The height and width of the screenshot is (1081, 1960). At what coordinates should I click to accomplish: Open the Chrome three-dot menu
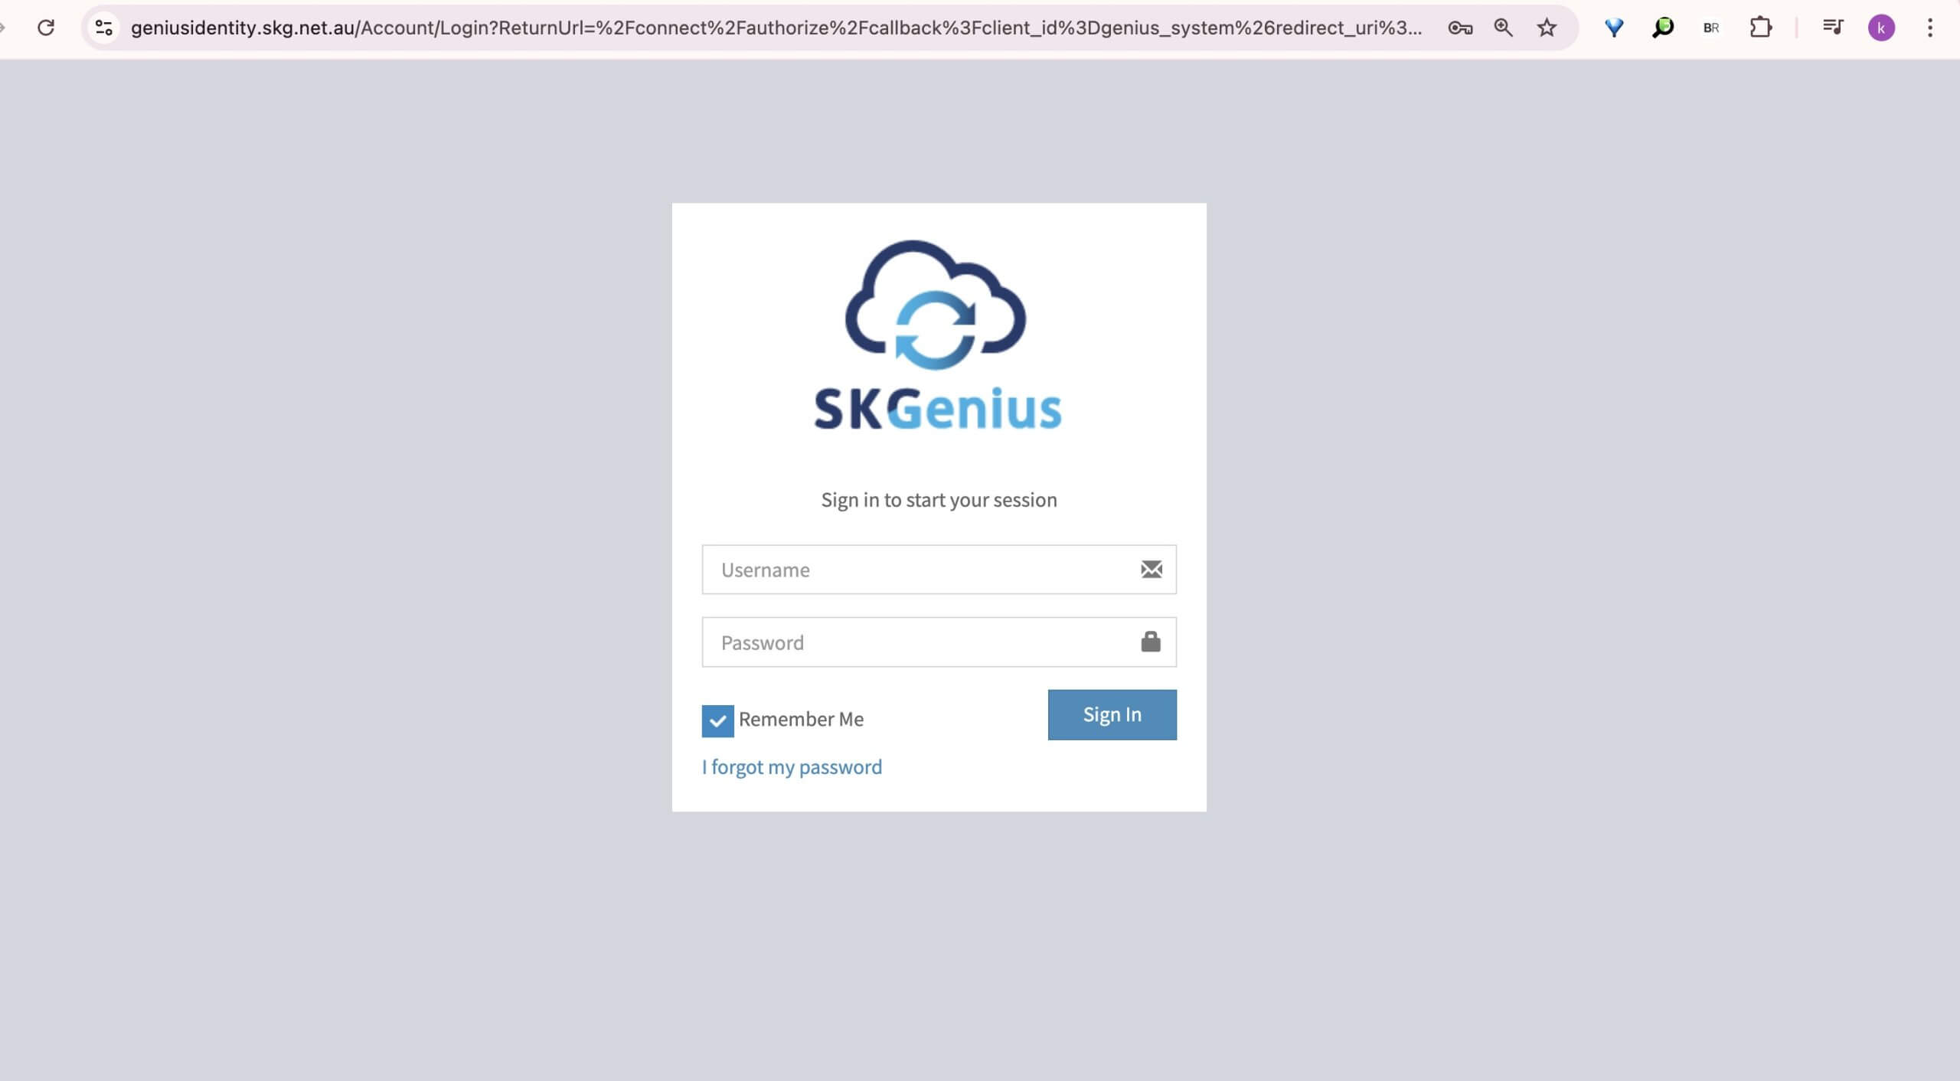click(x=1930, y=28)
